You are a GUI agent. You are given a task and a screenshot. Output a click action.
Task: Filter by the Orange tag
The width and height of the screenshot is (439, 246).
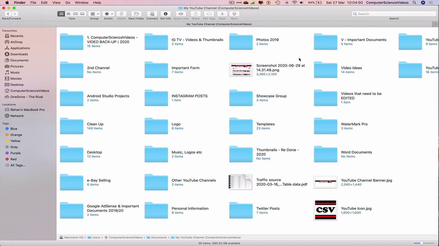16,135
